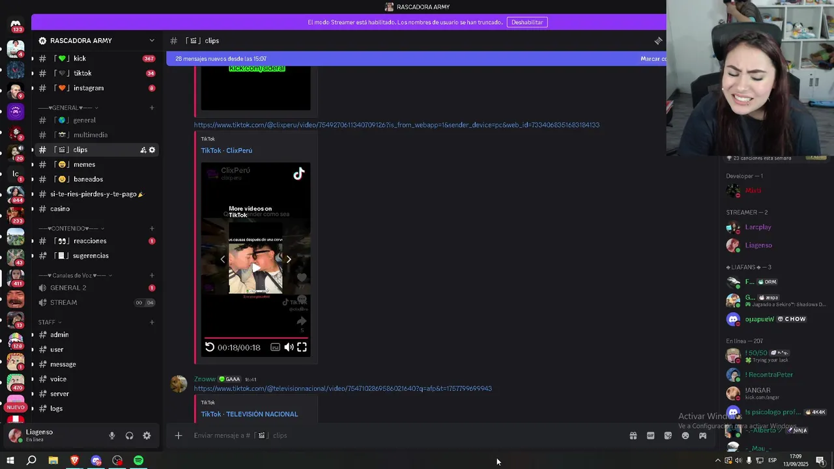Screen dimensions: 834x469
Task: Open Windows taskbar search
Action: (x=31, y=461)
